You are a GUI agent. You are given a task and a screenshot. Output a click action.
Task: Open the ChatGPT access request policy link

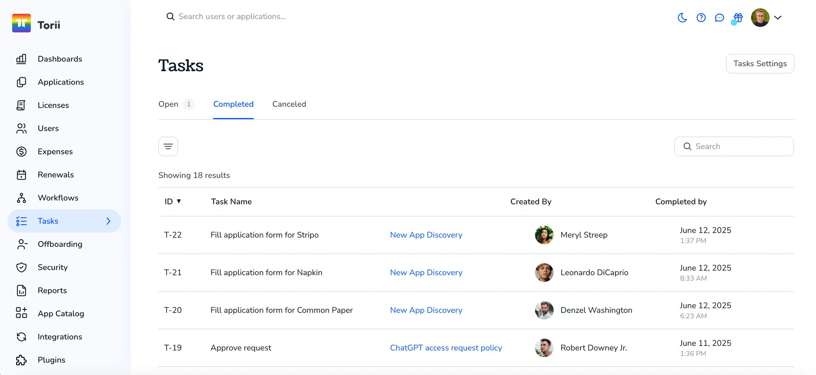point(446,348)
